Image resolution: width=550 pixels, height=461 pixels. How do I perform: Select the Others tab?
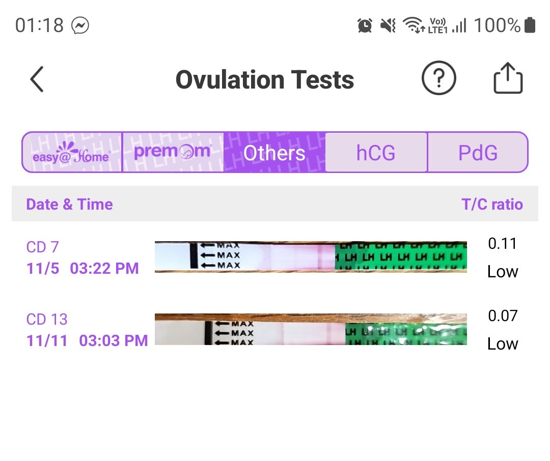click(x=274, y=153)
